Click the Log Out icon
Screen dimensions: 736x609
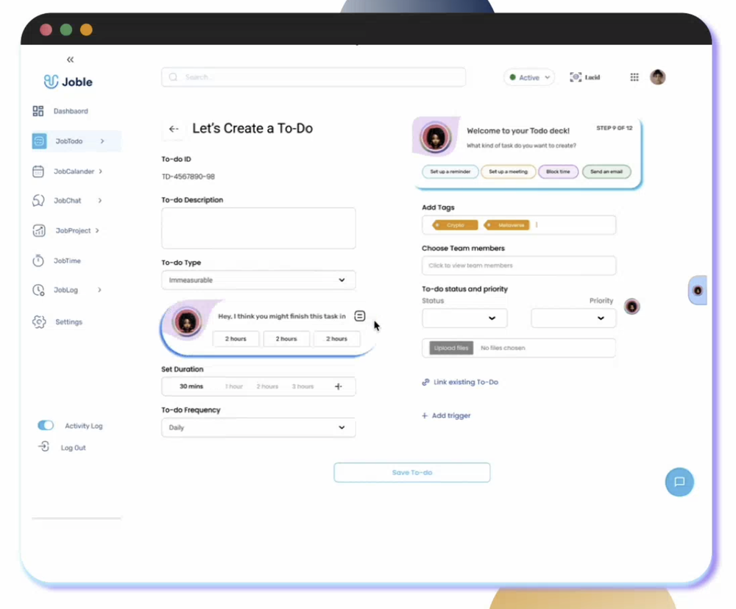[x=43, y=446]
